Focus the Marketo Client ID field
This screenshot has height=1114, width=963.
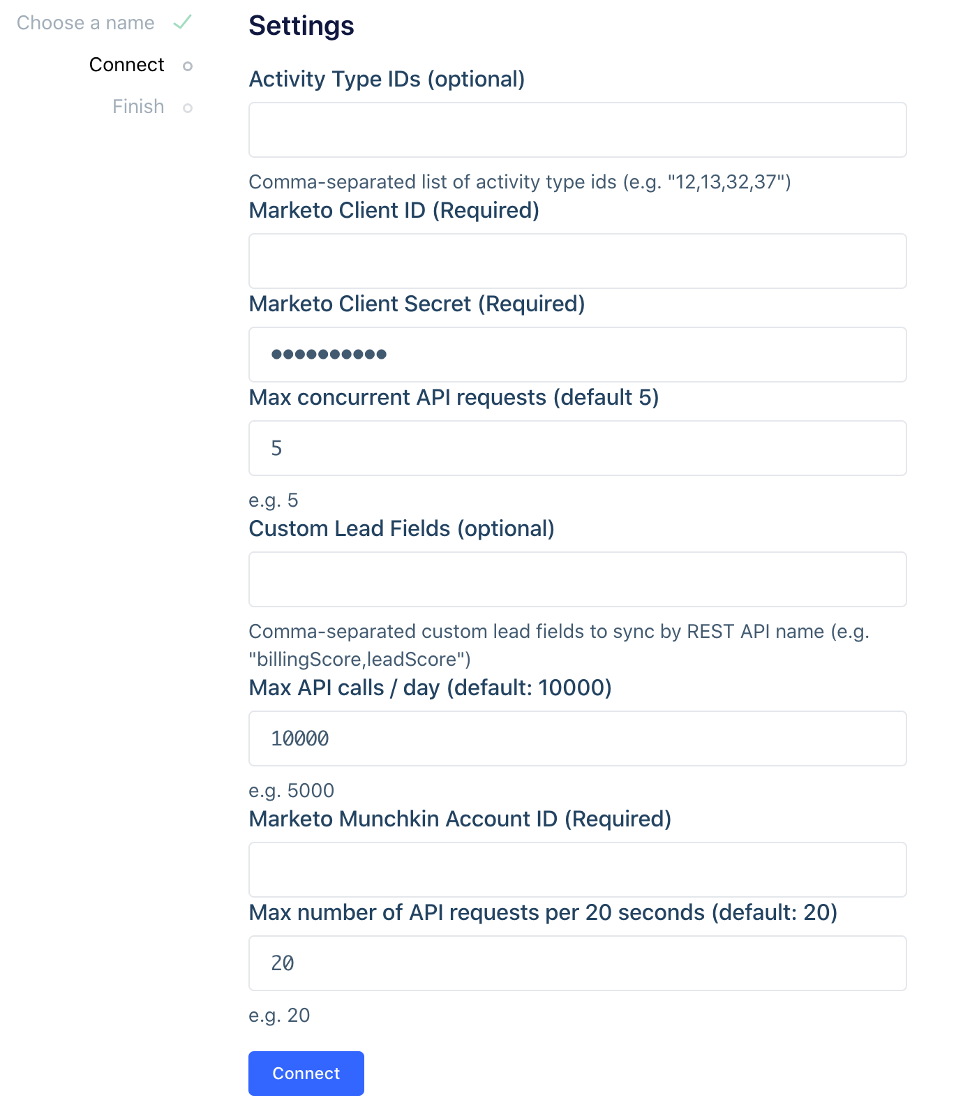coord(577,261)
